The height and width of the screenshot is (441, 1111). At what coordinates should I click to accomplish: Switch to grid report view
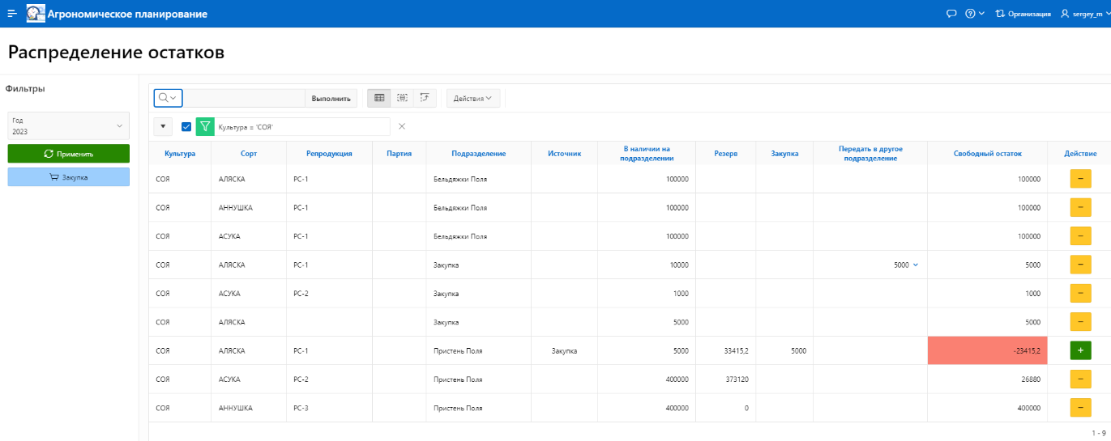(x=379, y=98)
